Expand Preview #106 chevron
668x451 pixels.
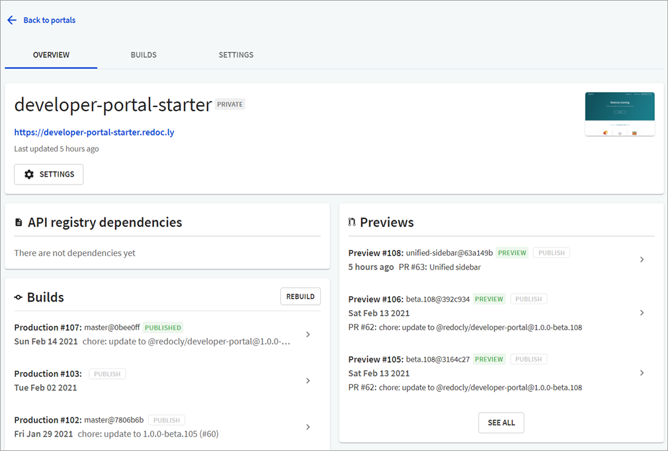pyautogui.click(x=642, y=313)
